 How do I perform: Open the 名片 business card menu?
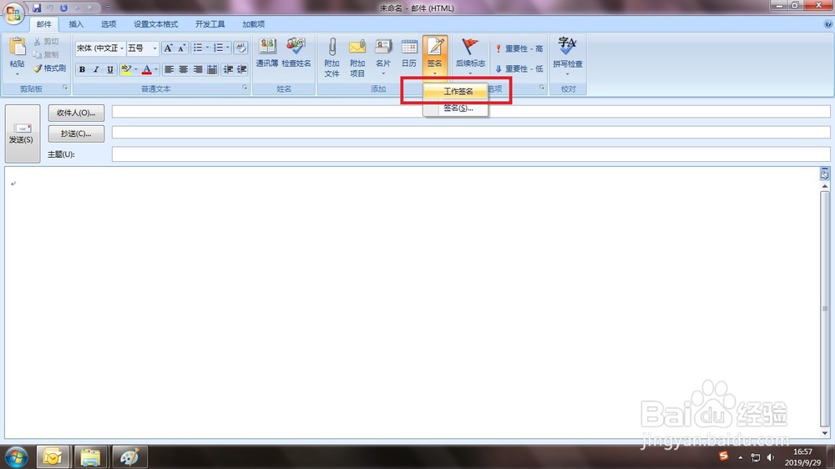pyautogui.click(x=383, y=57)
